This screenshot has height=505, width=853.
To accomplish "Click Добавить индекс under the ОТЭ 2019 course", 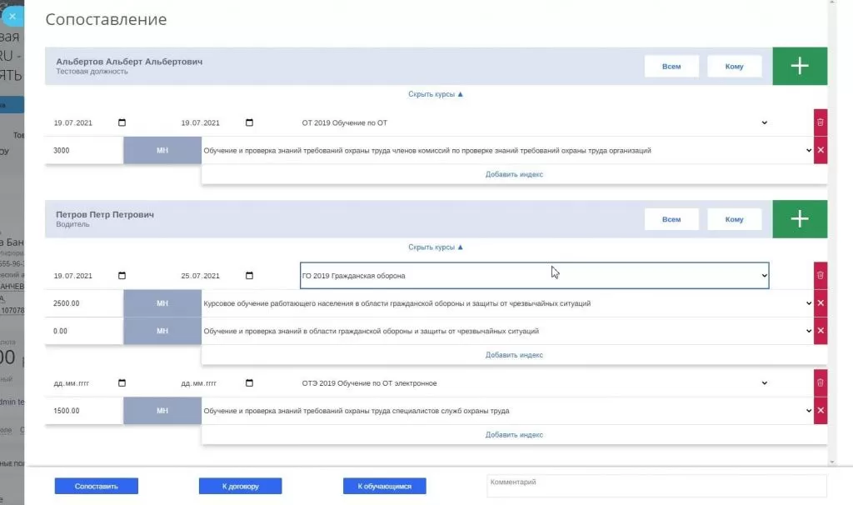I will pyautogui.click(x=514, y=435).
